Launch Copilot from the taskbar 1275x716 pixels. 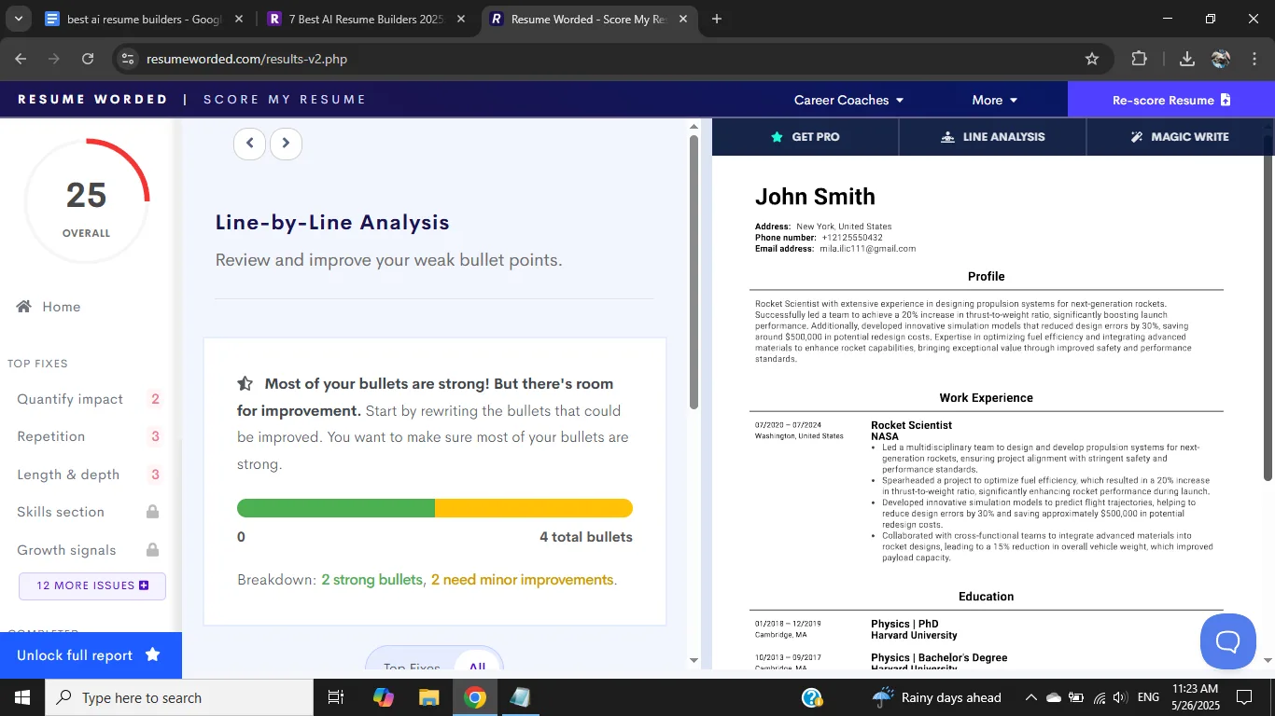click(383, 697)
